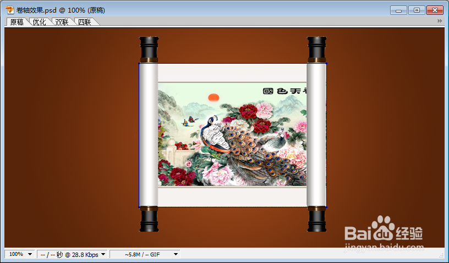
Task: Open the 100% zoom level dropdown
Action: point(20,254)
